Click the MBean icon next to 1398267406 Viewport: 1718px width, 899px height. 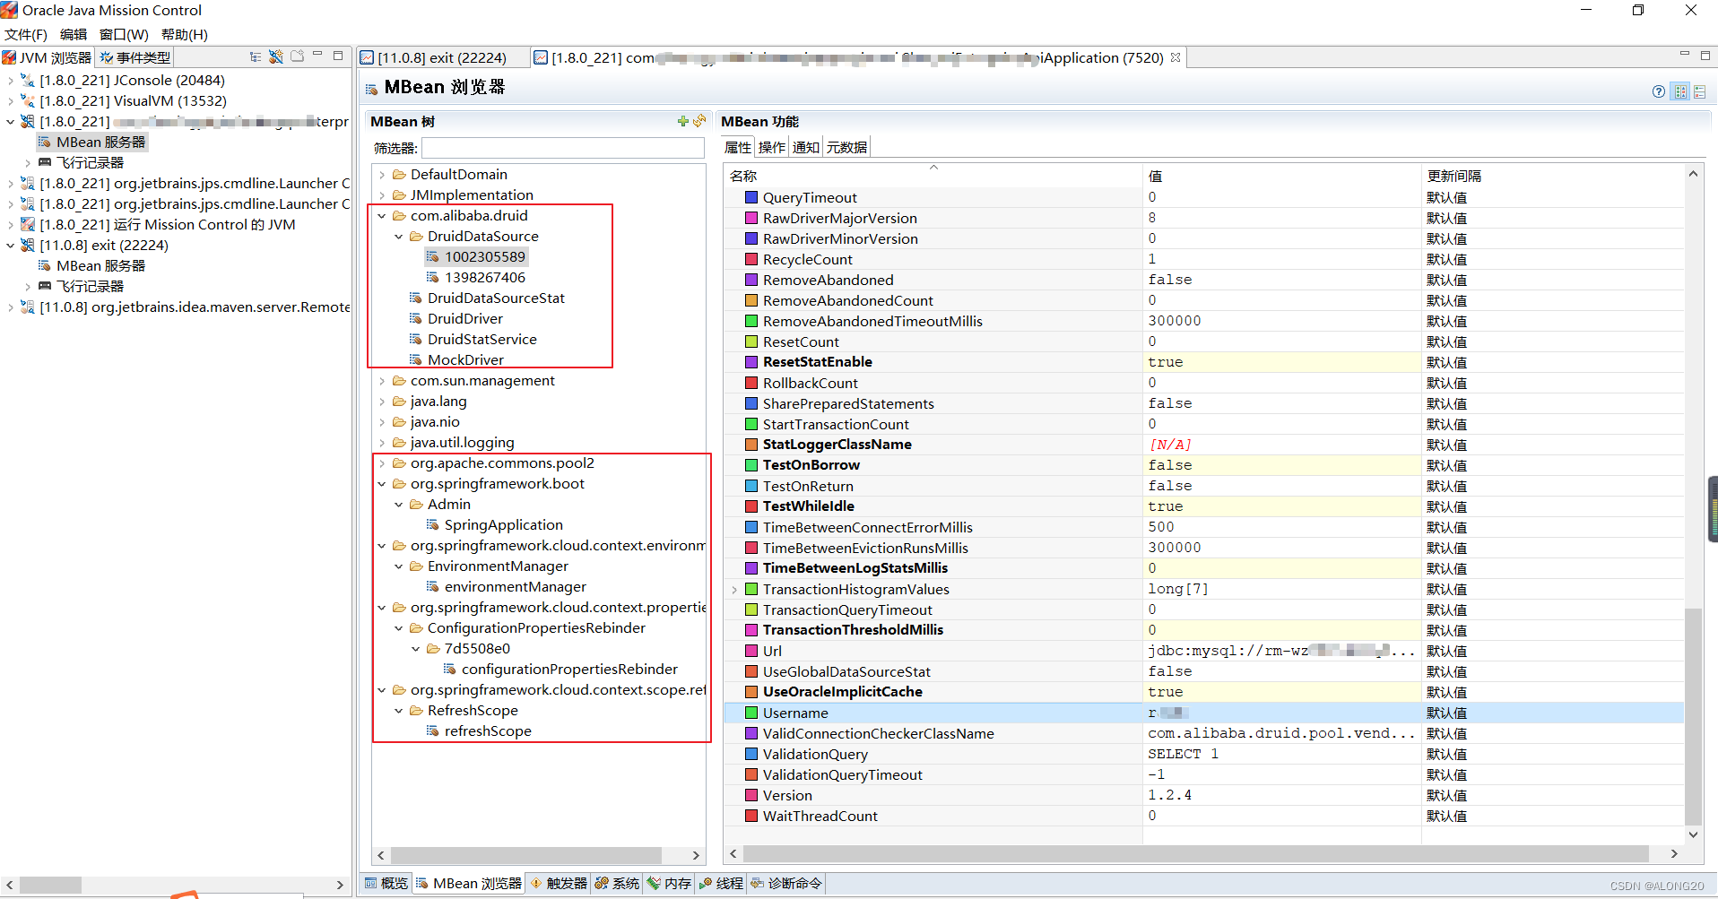(433, 278)
